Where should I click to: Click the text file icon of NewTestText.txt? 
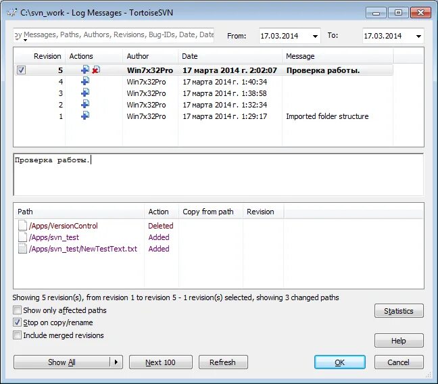tap(22, 249)
